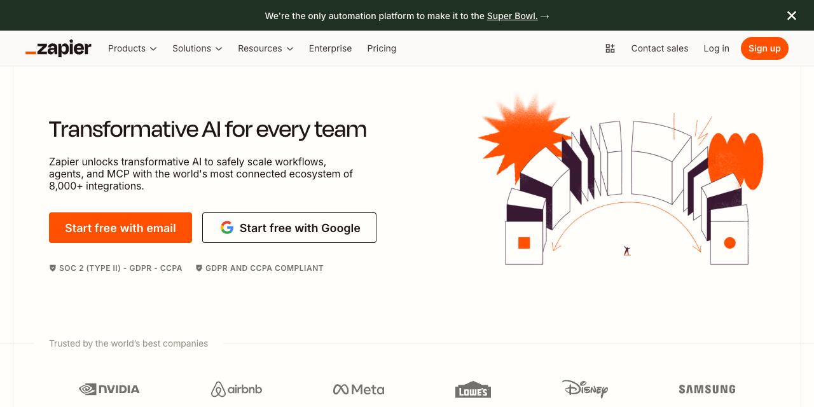814x407 pixels.
Task: Open the Enterprise page
Action: pyautogui.click(x=330, y=48)
